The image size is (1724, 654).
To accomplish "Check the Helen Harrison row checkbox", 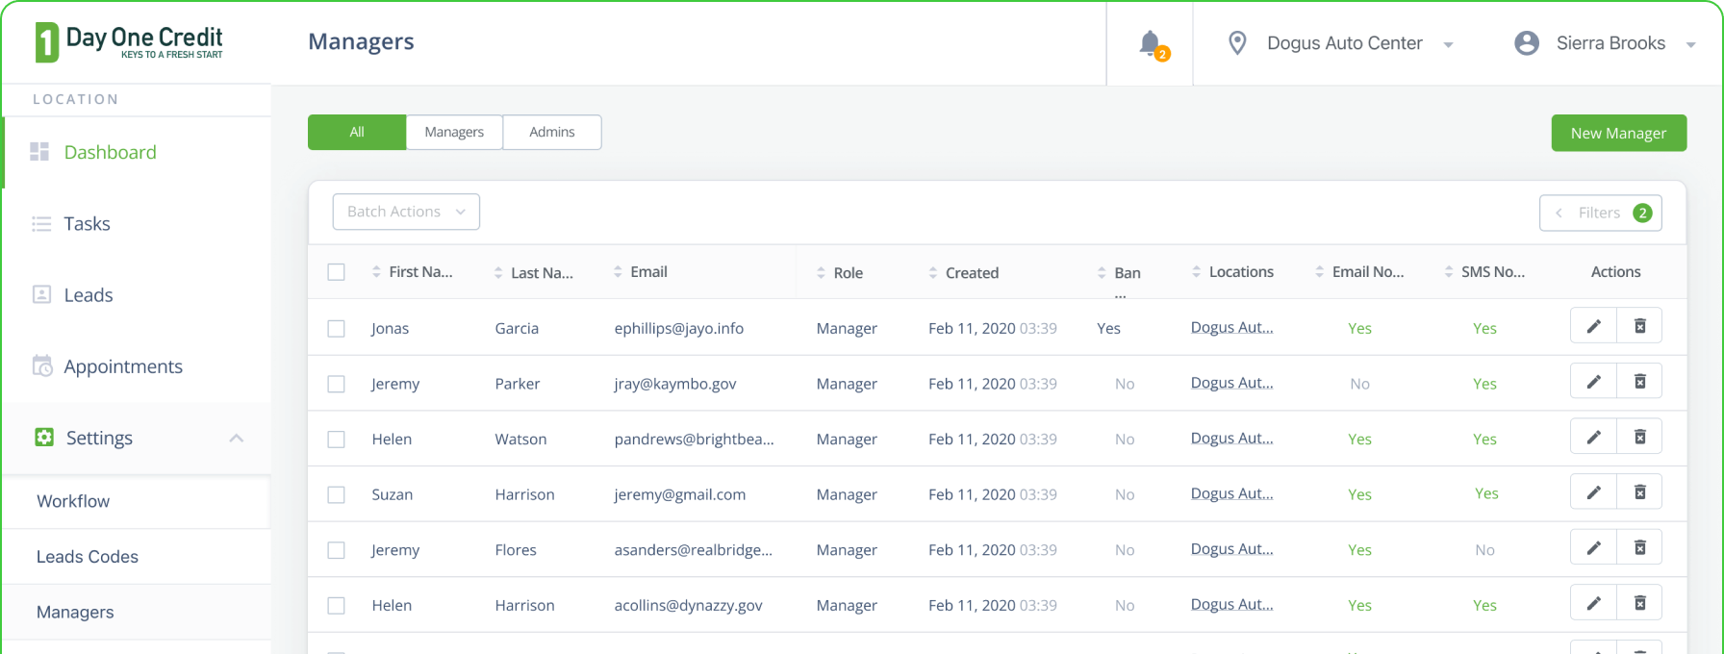I will [x=336, y=606].
